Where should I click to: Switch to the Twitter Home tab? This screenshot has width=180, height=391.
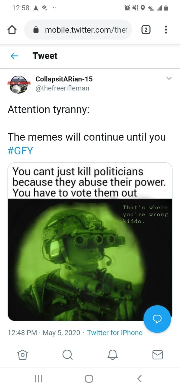(22, 355)
